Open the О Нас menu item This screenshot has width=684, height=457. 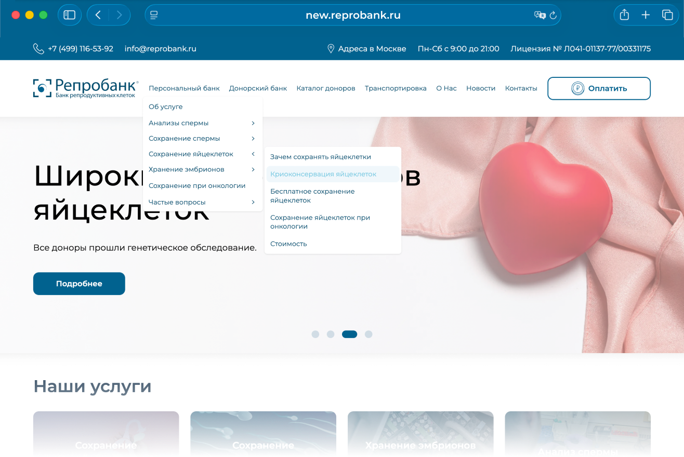point(446,88)
